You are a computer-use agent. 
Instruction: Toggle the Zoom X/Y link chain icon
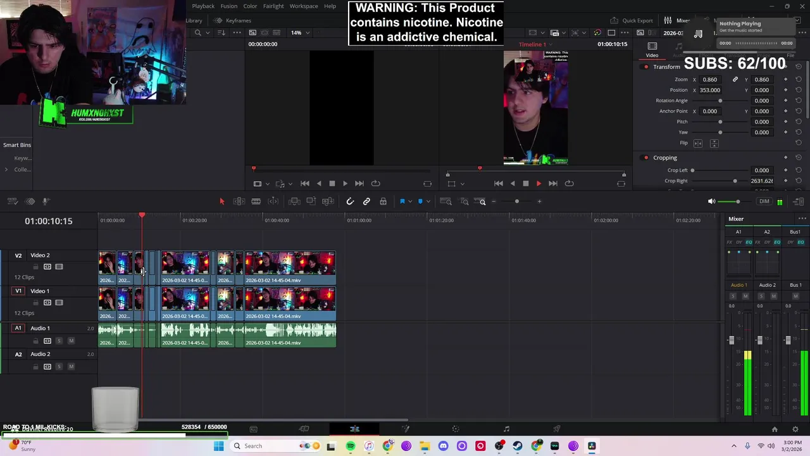[x=735, y=79]
